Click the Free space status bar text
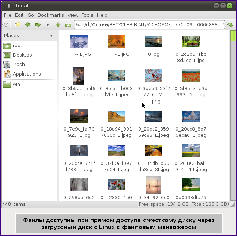 [x=184, y=204]
